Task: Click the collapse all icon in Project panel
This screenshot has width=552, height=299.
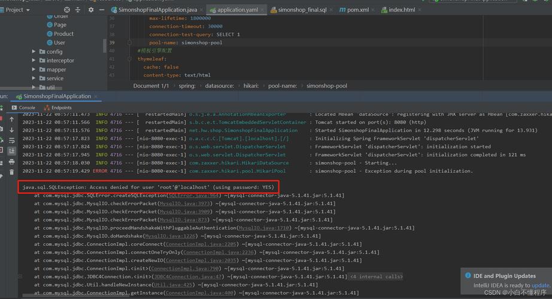Action: (78, 10)
